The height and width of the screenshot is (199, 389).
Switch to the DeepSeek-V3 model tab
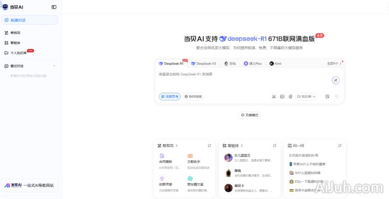tap(204, 63)
